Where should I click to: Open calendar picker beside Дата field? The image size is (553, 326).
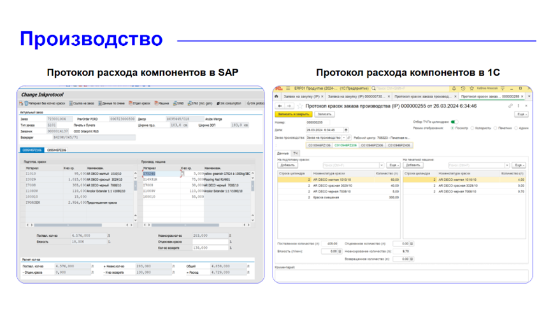(x=346, y=130)
